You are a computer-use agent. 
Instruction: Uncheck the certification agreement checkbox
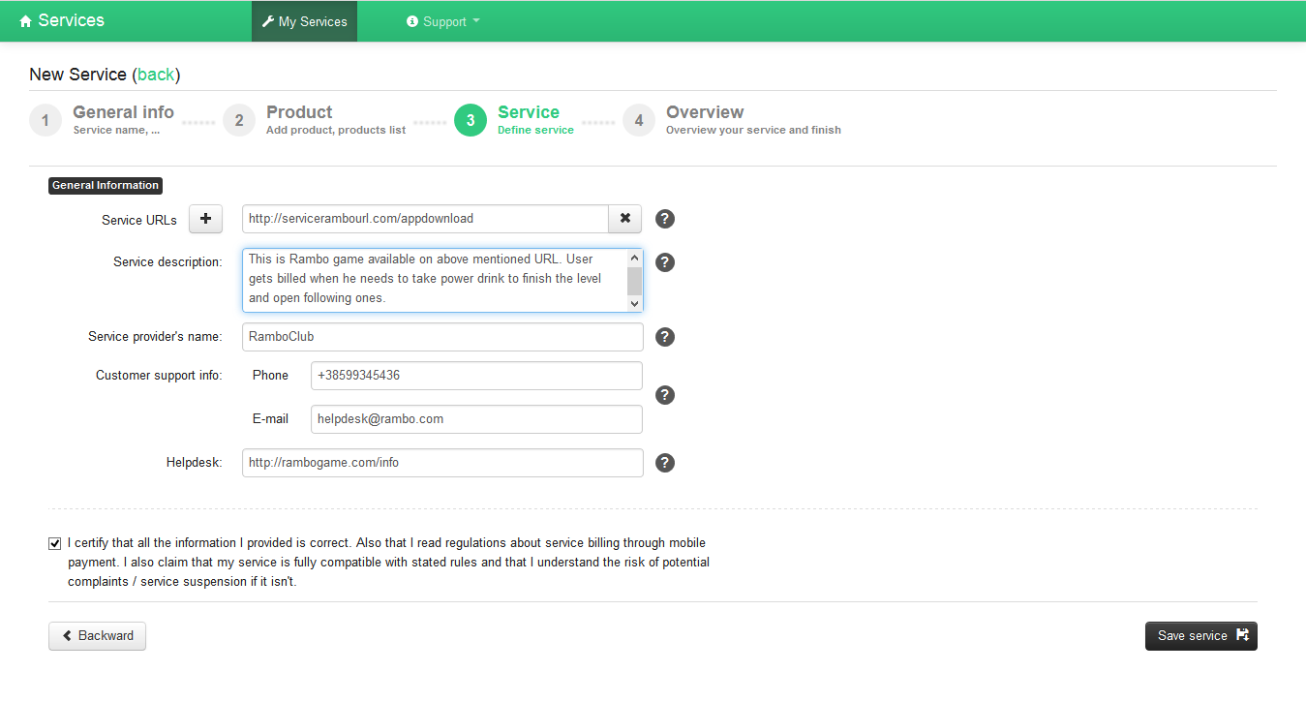coord(55,543)
